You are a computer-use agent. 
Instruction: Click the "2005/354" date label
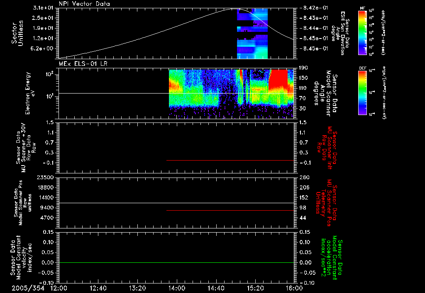28,288
